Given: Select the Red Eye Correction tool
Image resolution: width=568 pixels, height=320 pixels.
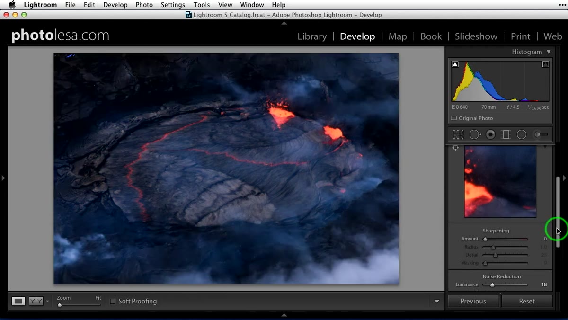Looking at the screenshot, I should [491, 135].
